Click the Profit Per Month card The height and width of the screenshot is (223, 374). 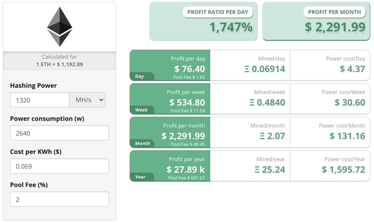click(x=316, y=21)
